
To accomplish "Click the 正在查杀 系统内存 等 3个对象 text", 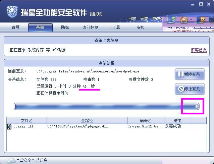I will (38, 50).
